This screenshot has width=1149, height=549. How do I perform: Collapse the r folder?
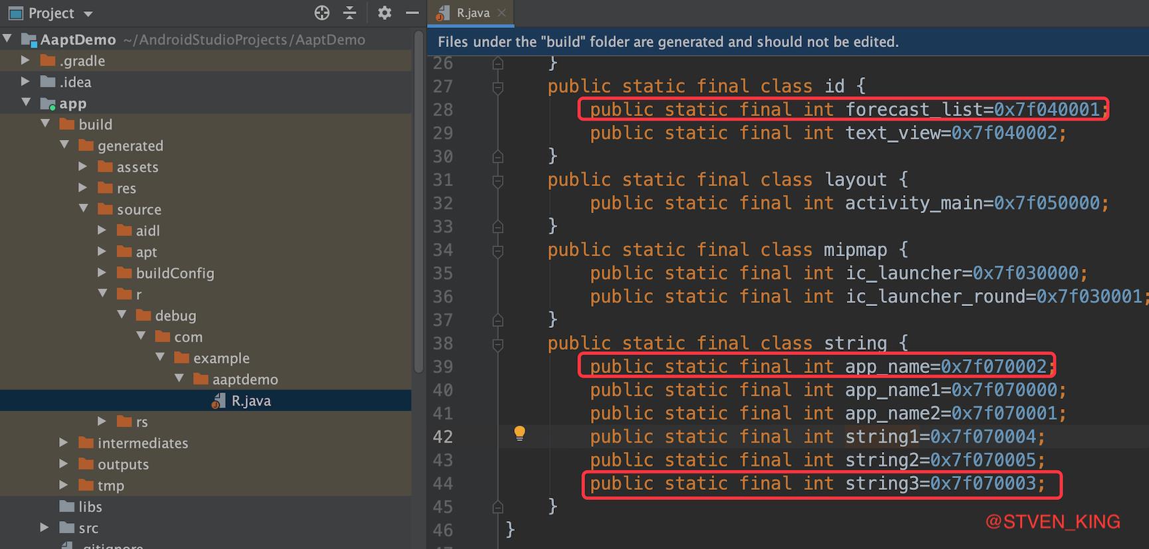click(x=103, y=293)
